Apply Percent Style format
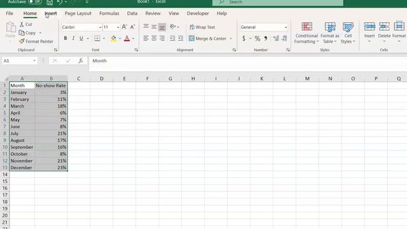The height and width of the screenshot is (229, 407). 257,38
